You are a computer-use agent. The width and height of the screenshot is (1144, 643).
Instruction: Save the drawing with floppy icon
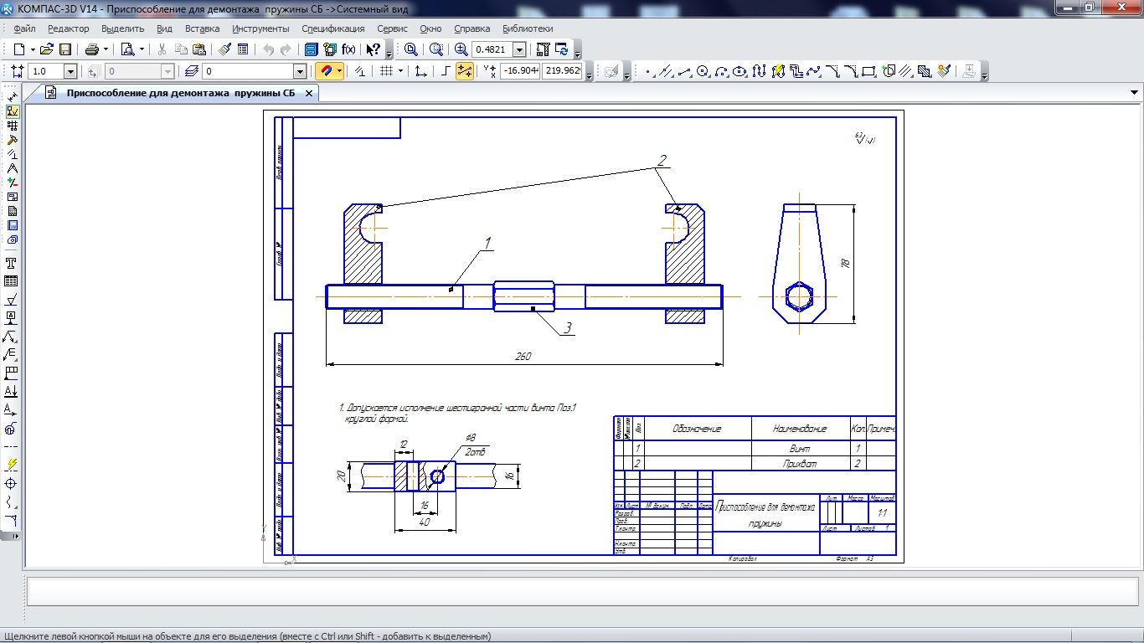coord(64,49)
